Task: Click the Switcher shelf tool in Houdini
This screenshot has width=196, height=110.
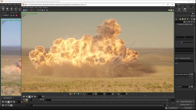Action: pos(179,9)
